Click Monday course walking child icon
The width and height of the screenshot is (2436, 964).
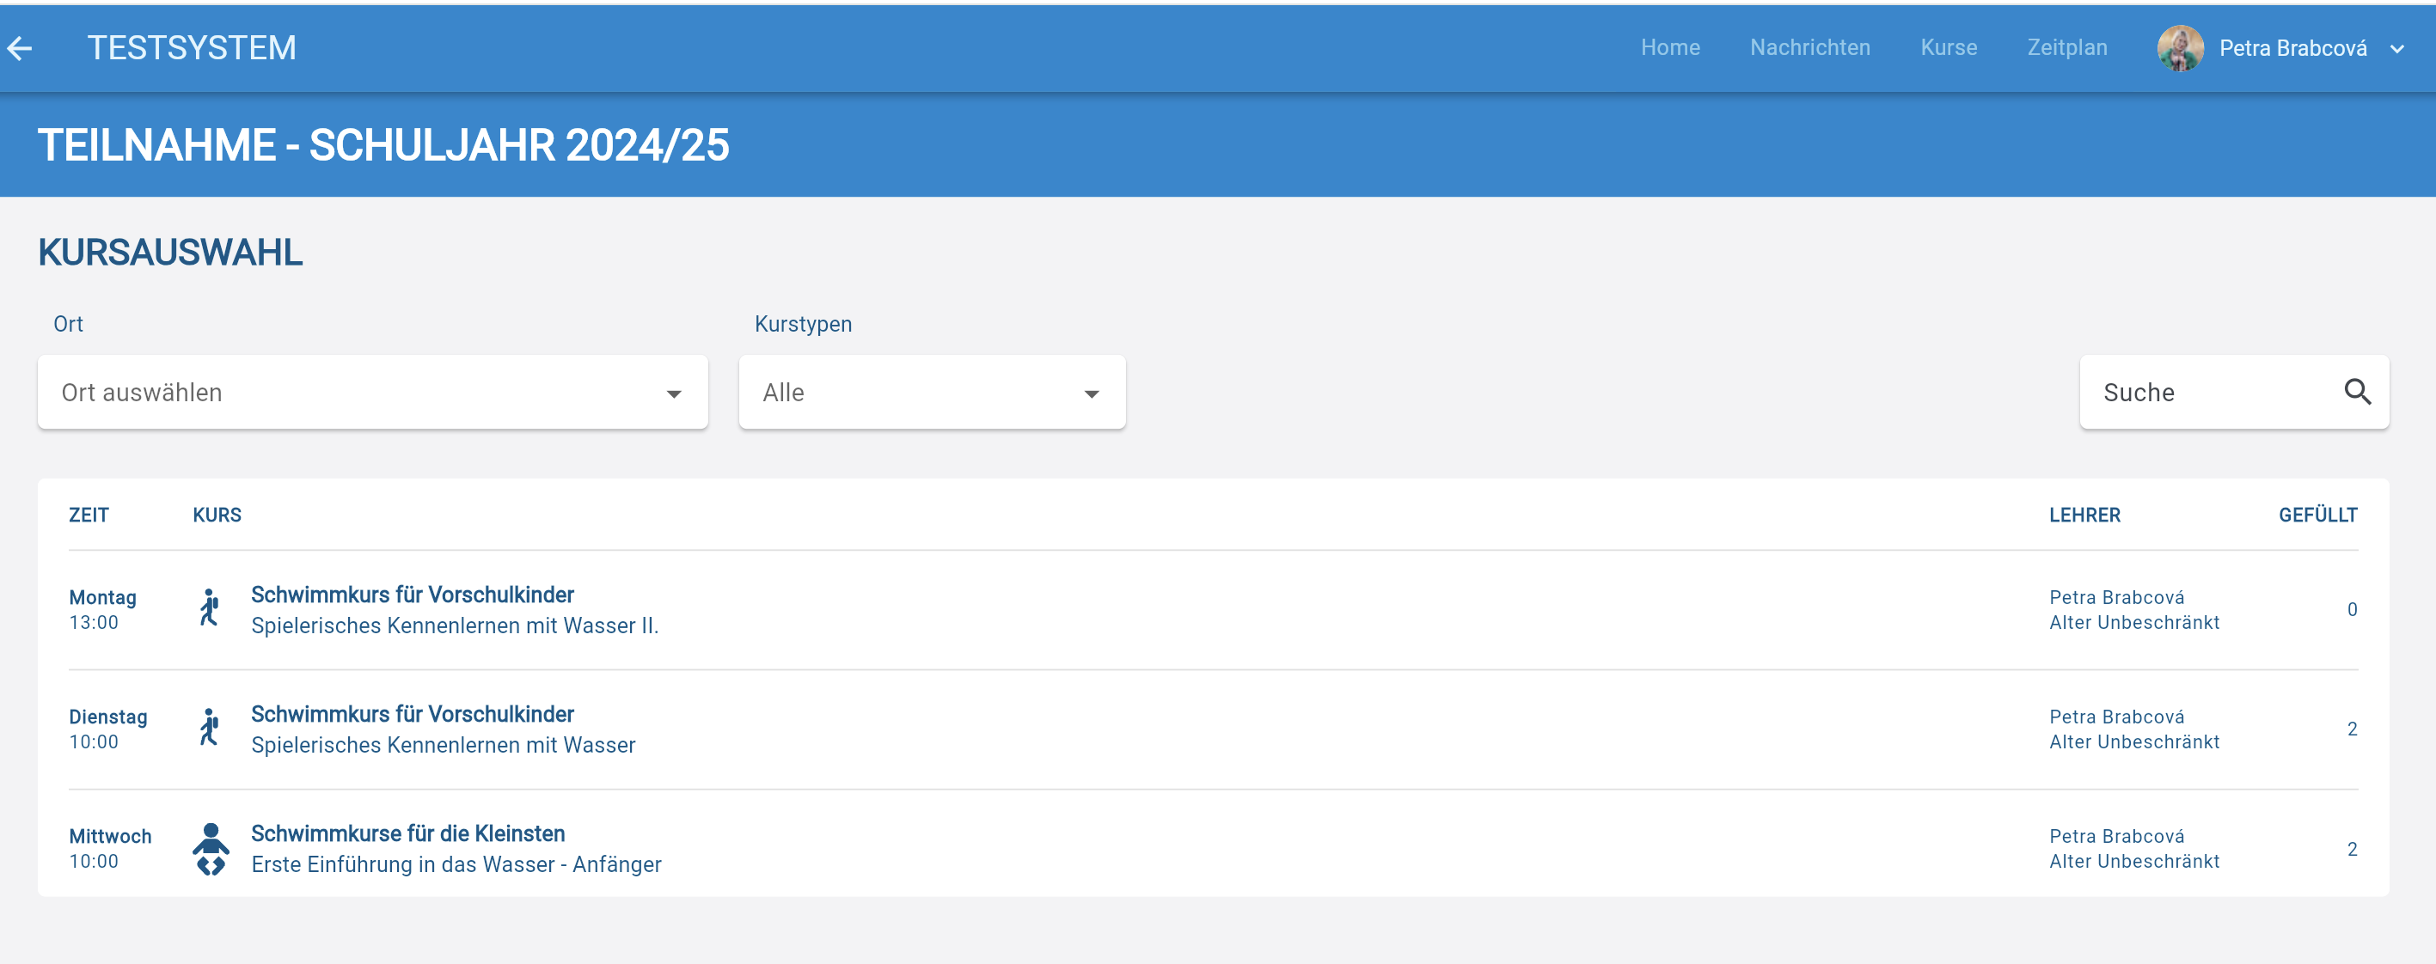(210, 608)
